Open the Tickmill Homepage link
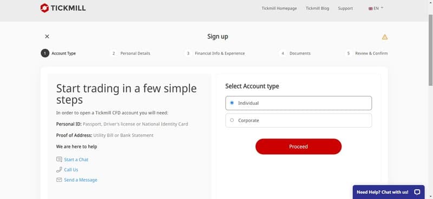Screen dimensions: 433x199 tap(279, 8)
